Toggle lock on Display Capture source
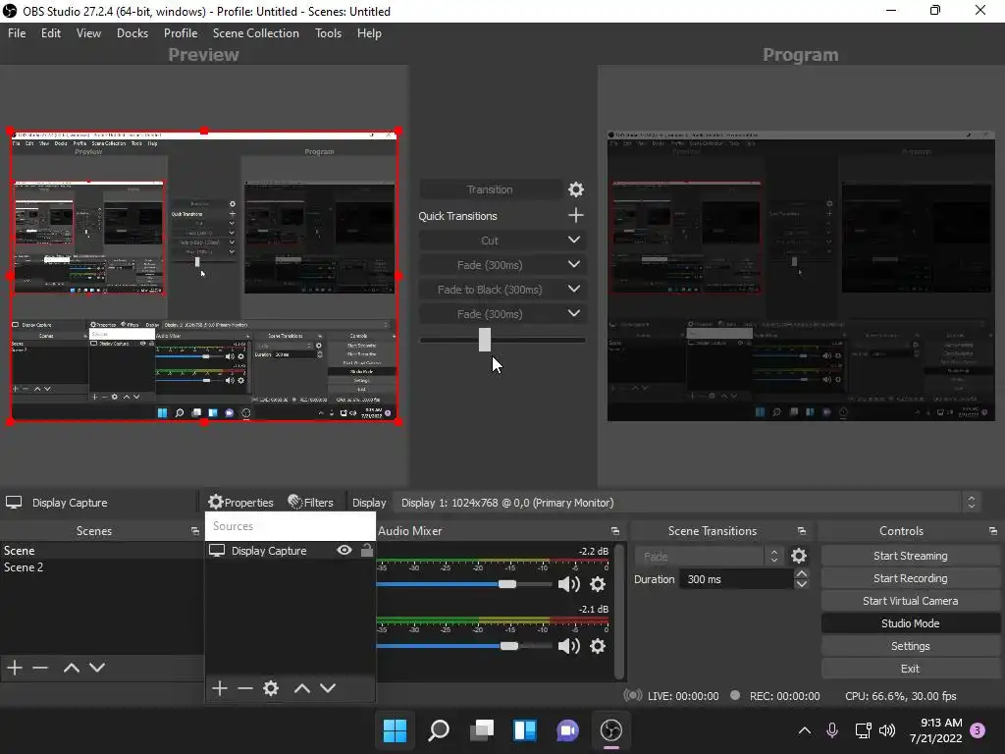Screen dimensions: 1005x754 point(367,550)
